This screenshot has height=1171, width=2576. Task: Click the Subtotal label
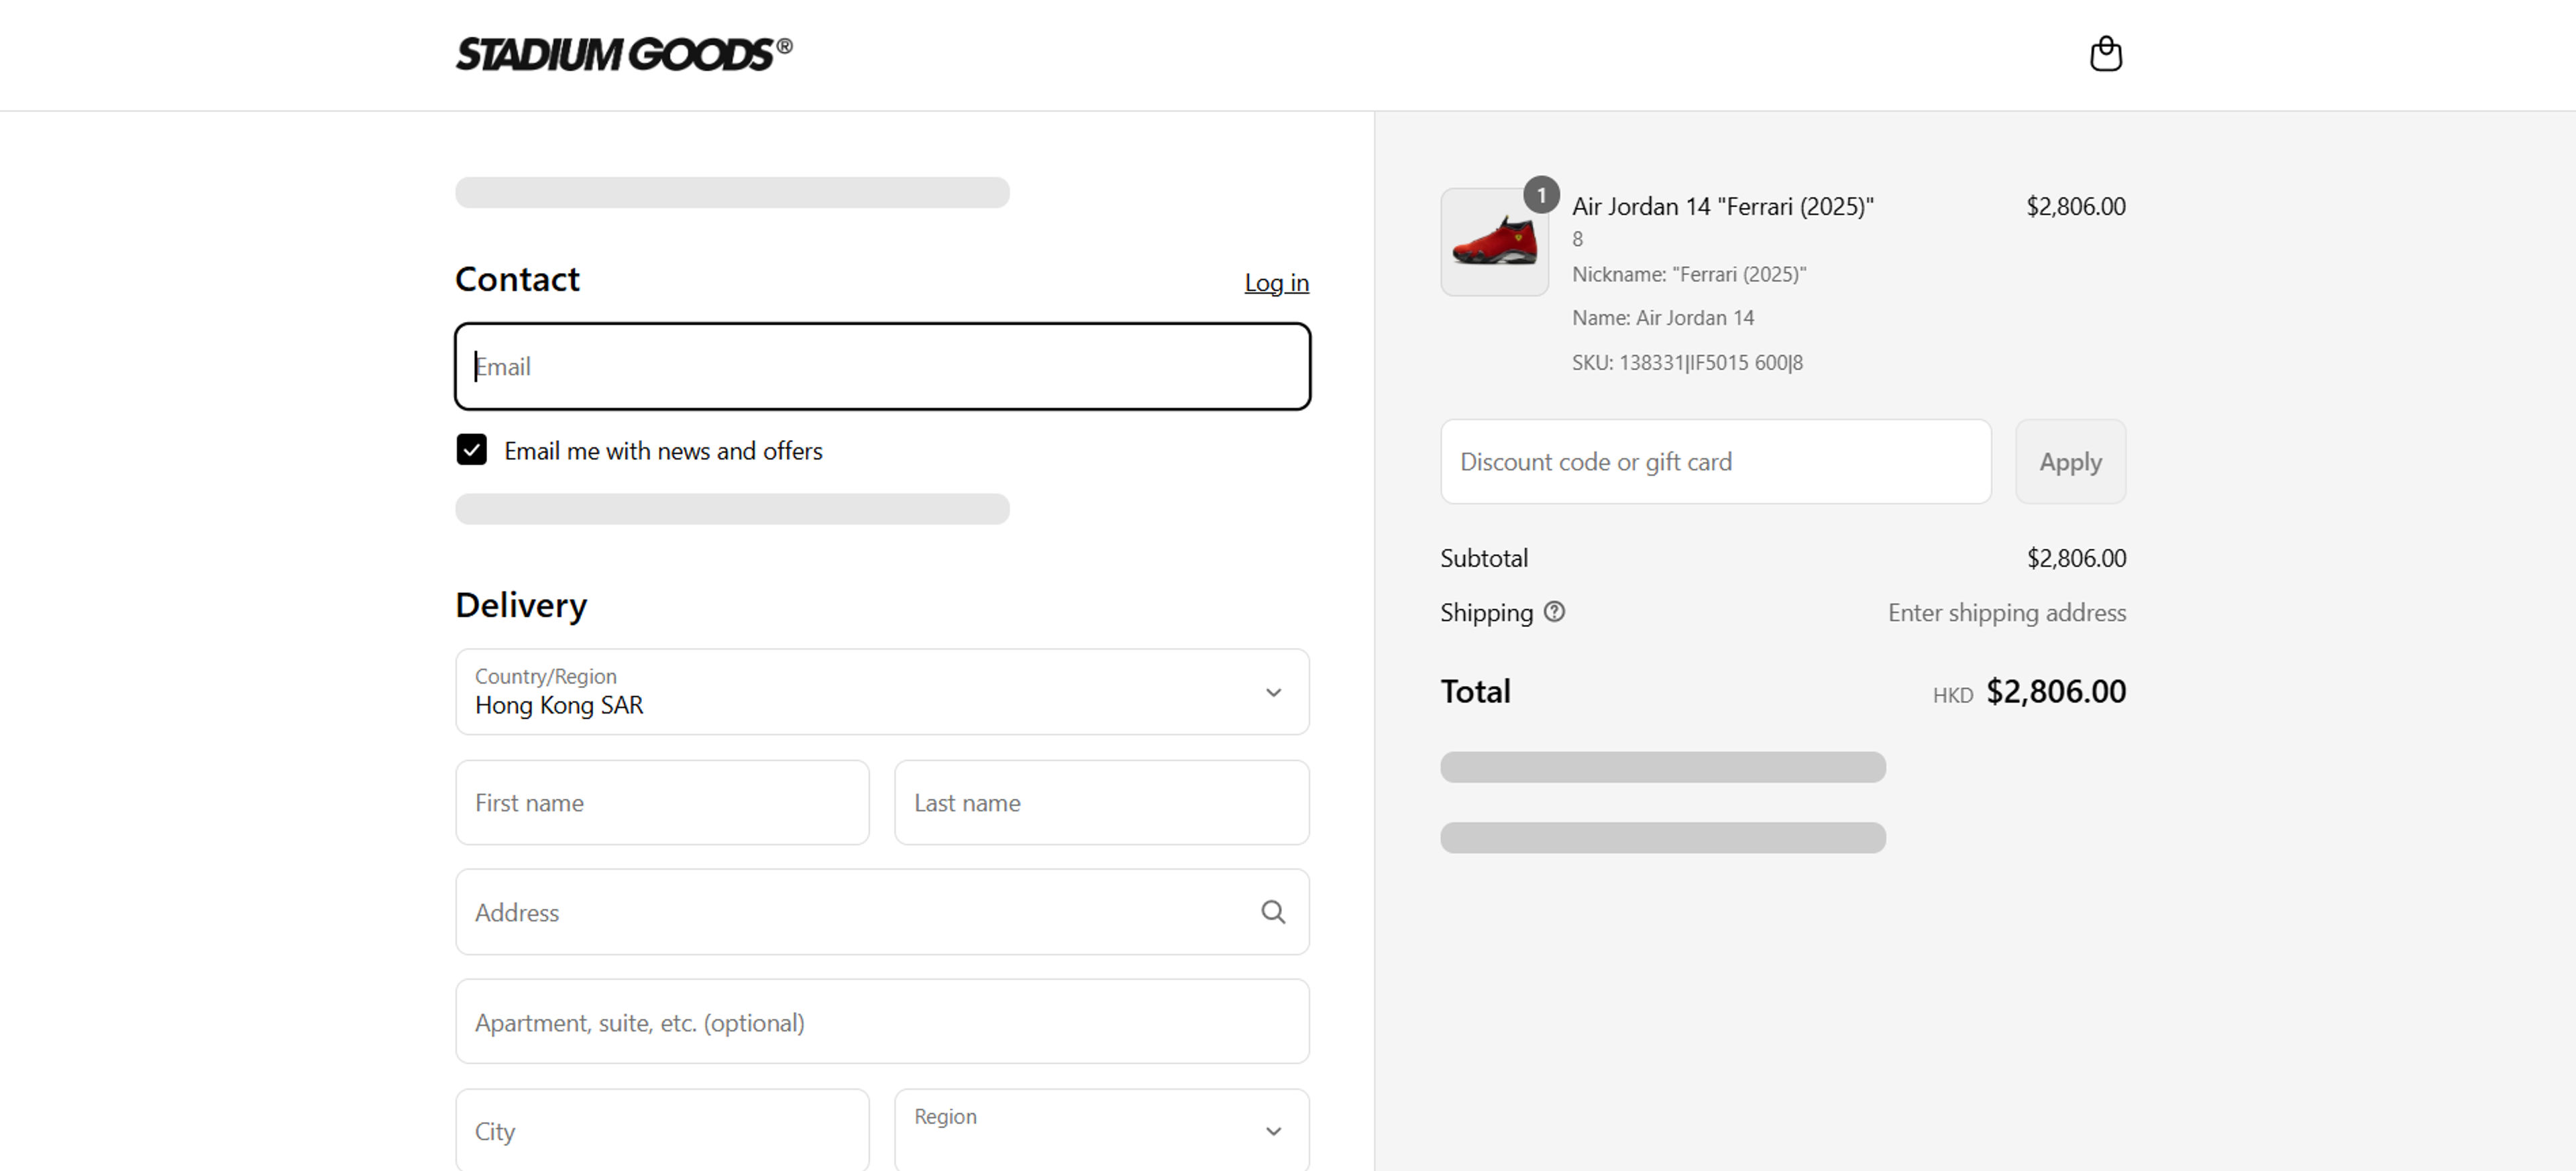(x=1484, y=558)
